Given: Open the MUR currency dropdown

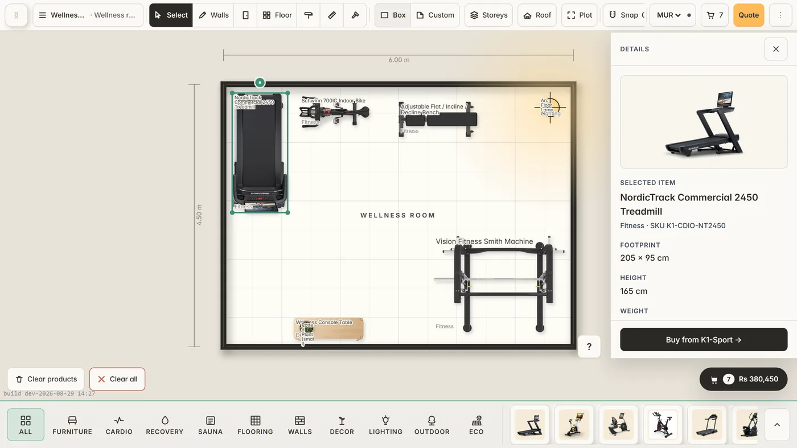Looking at the screenshot, I should [668, 15].
